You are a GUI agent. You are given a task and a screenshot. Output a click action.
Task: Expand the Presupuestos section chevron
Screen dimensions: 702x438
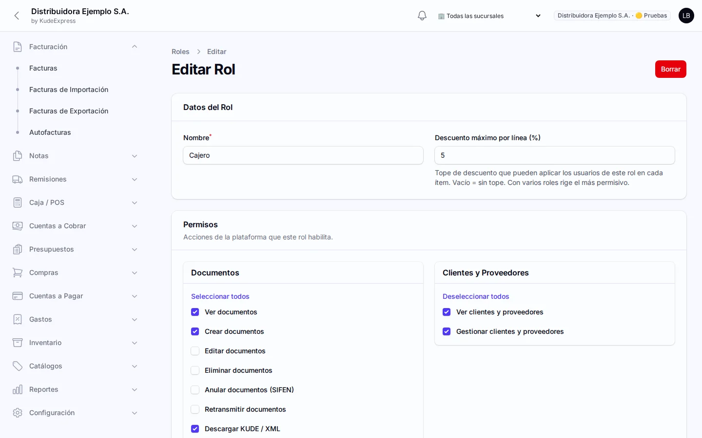135,249
